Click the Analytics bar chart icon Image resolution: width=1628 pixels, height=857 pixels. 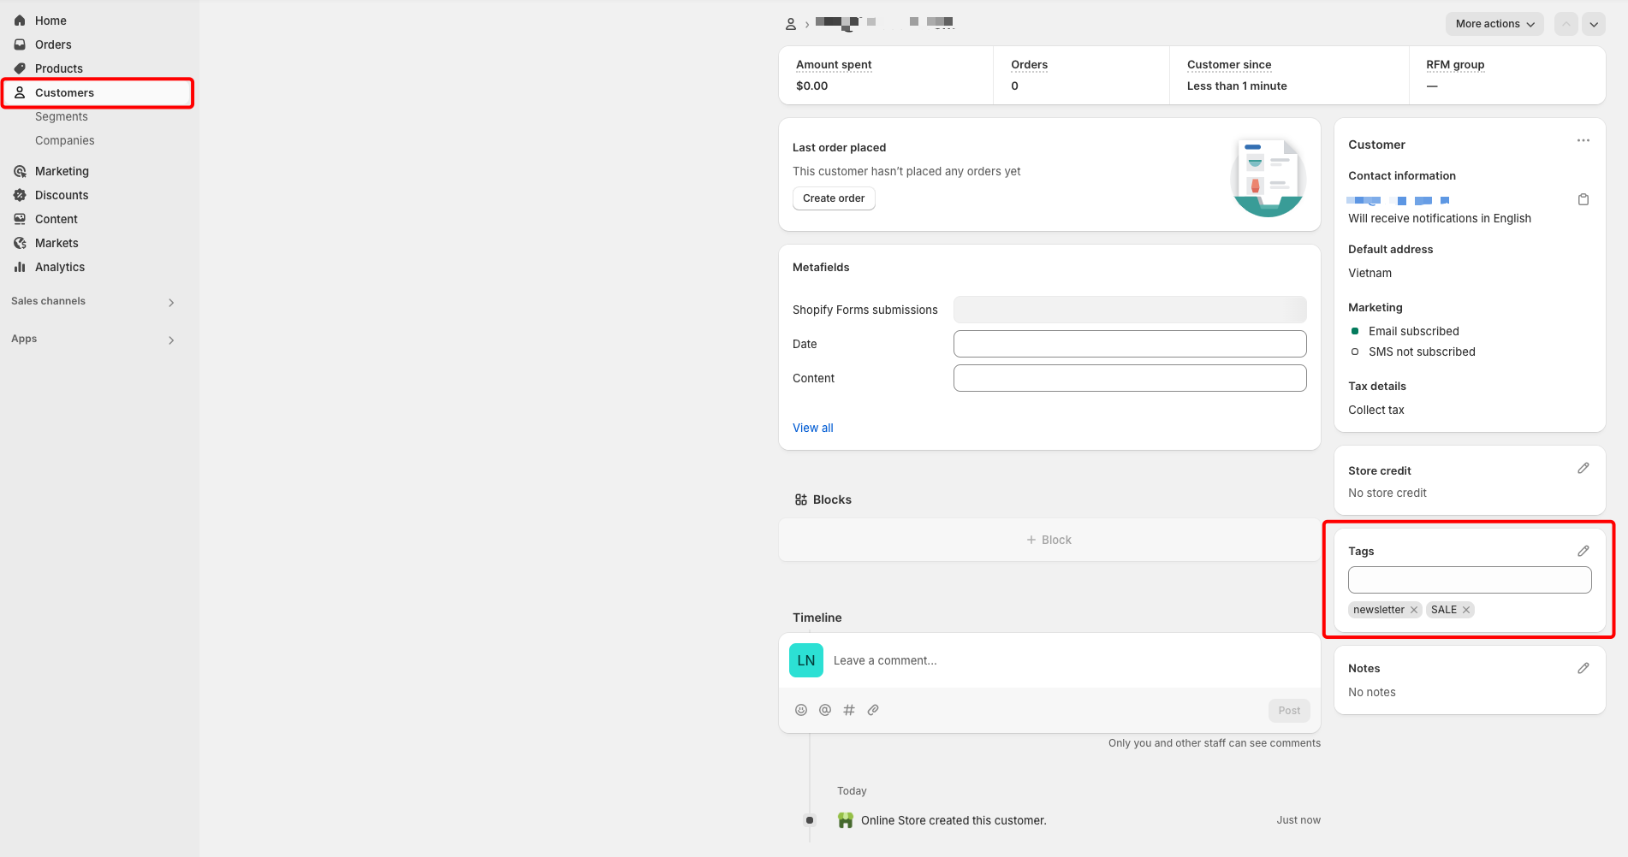20,267
